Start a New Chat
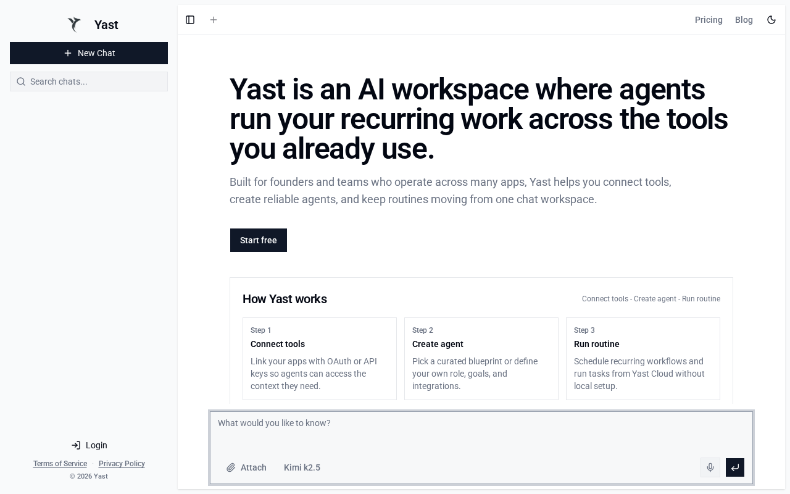The height and width of the screenshot is (494, 790). click(89, 53)
